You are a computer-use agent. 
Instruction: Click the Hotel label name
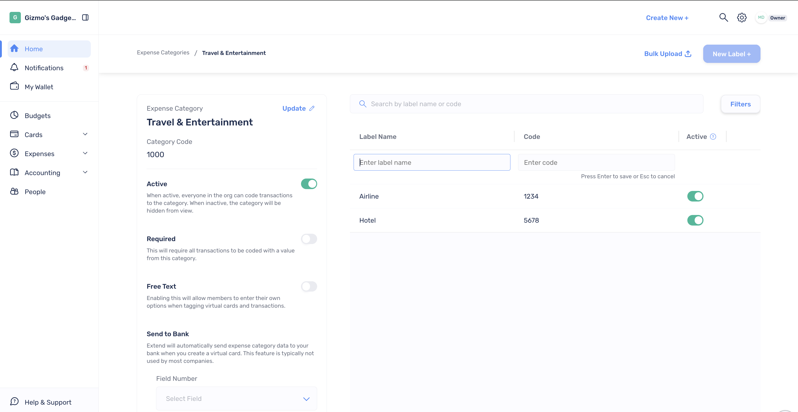click(367, 221)
